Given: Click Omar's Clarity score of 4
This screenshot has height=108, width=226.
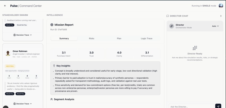Looking at the screenshot, I should pos(27,77).
